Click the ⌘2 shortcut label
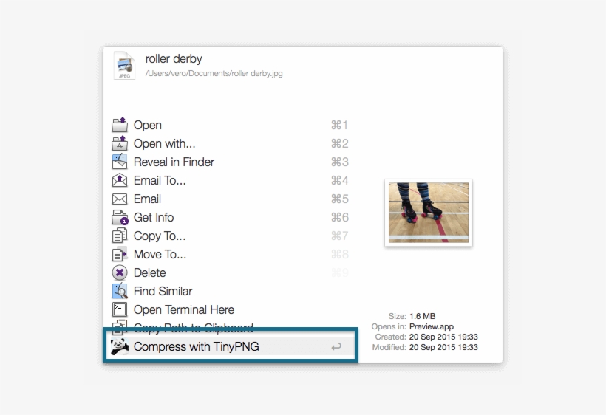 coord(339,143)
